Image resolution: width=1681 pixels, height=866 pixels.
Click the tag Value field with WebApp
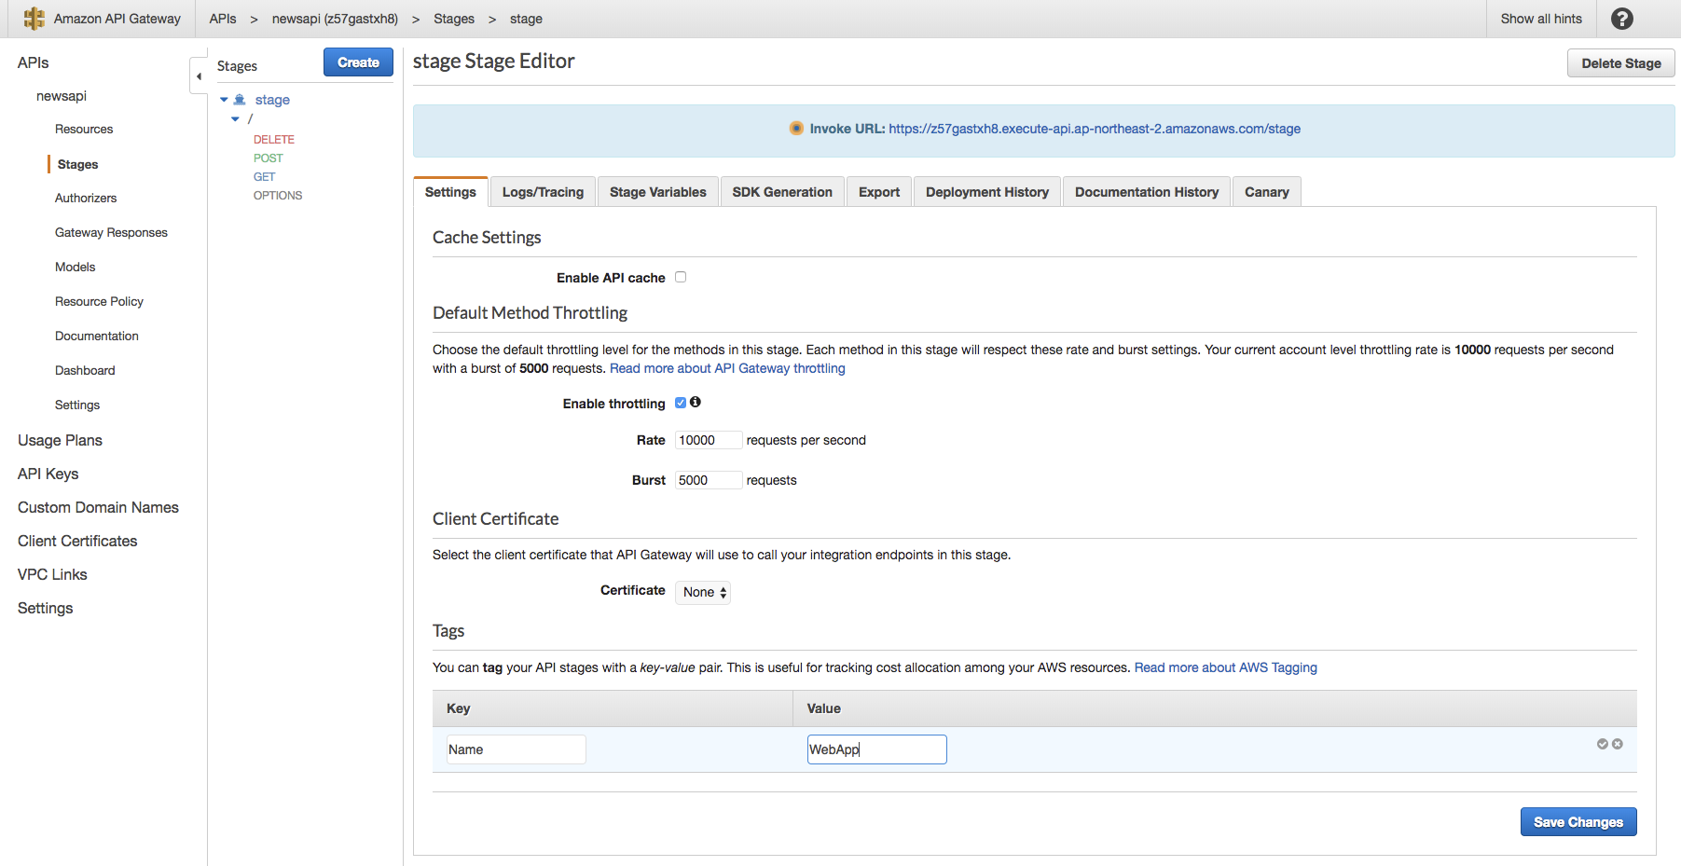(877, 749)
